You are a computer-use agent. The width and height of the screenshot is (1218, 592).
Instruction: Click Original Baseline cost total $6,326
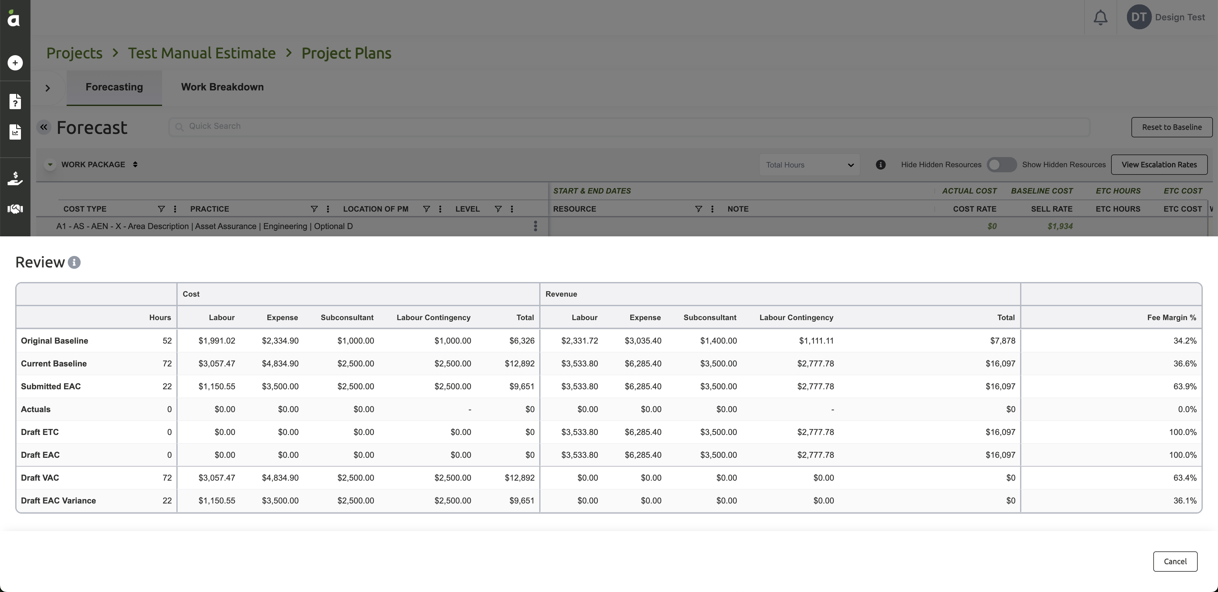click(x=521, y=341)
